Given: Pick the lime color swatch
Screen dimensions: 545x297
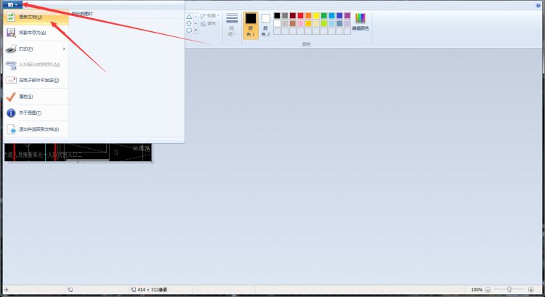Looking at the screenshot, I should tap(324, 24).
